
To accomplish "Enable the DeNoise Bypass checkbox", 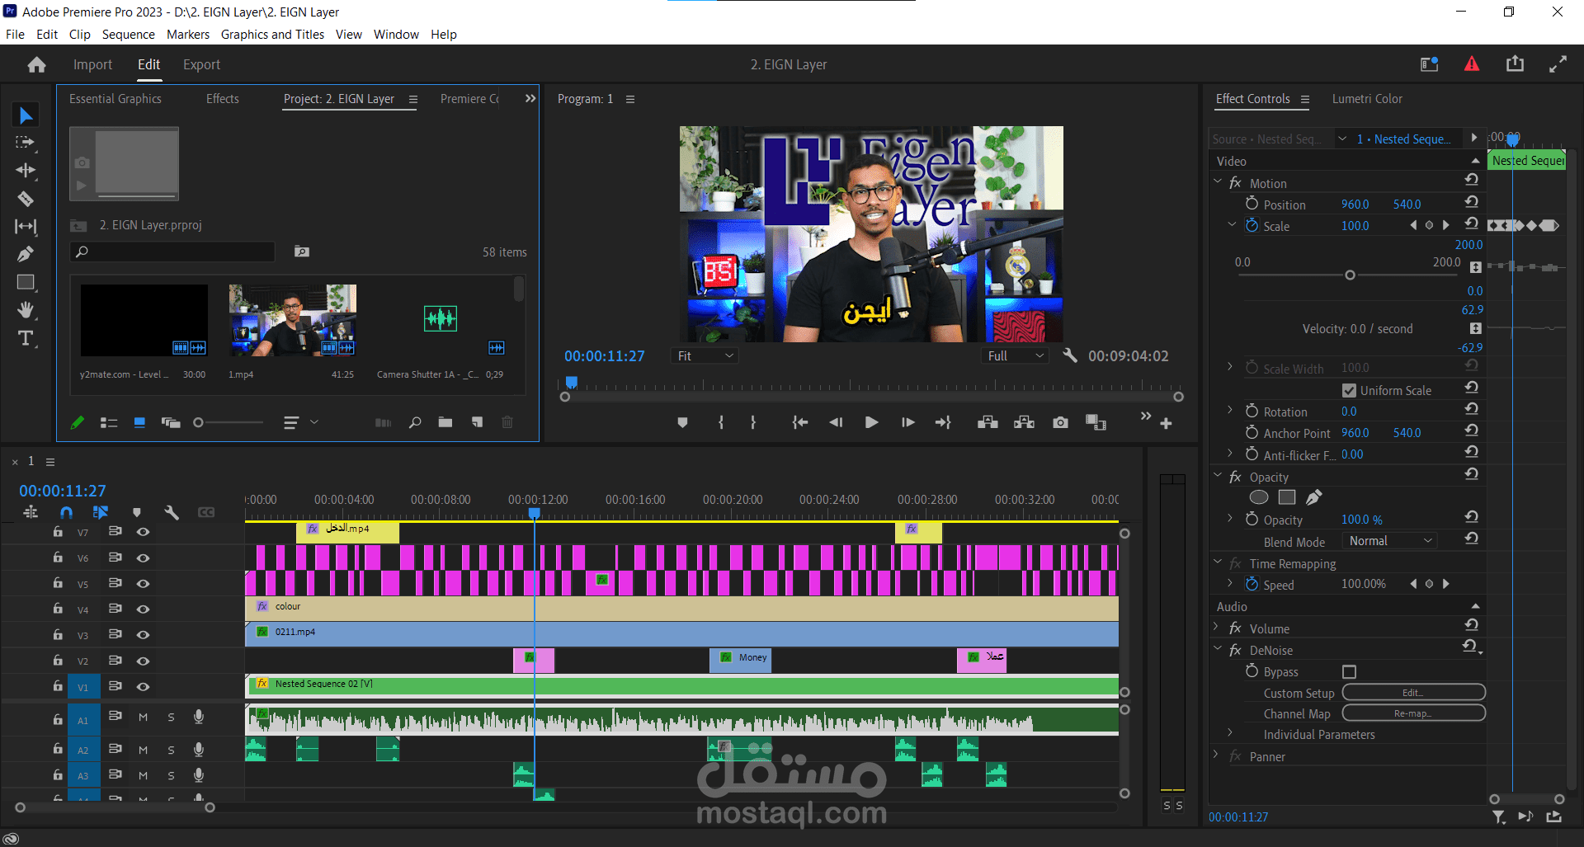I will [1349, 672].
